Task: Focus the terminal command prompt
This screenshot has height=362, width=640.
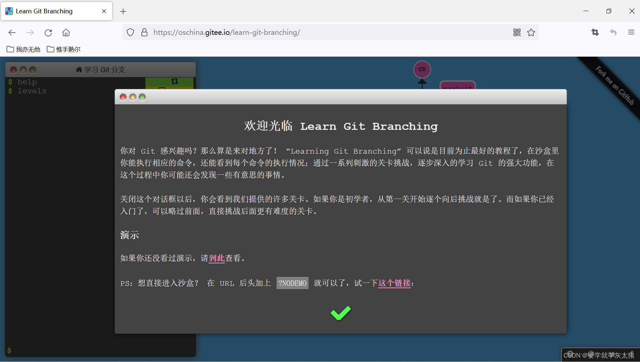Action: click(x=101, y=351)
